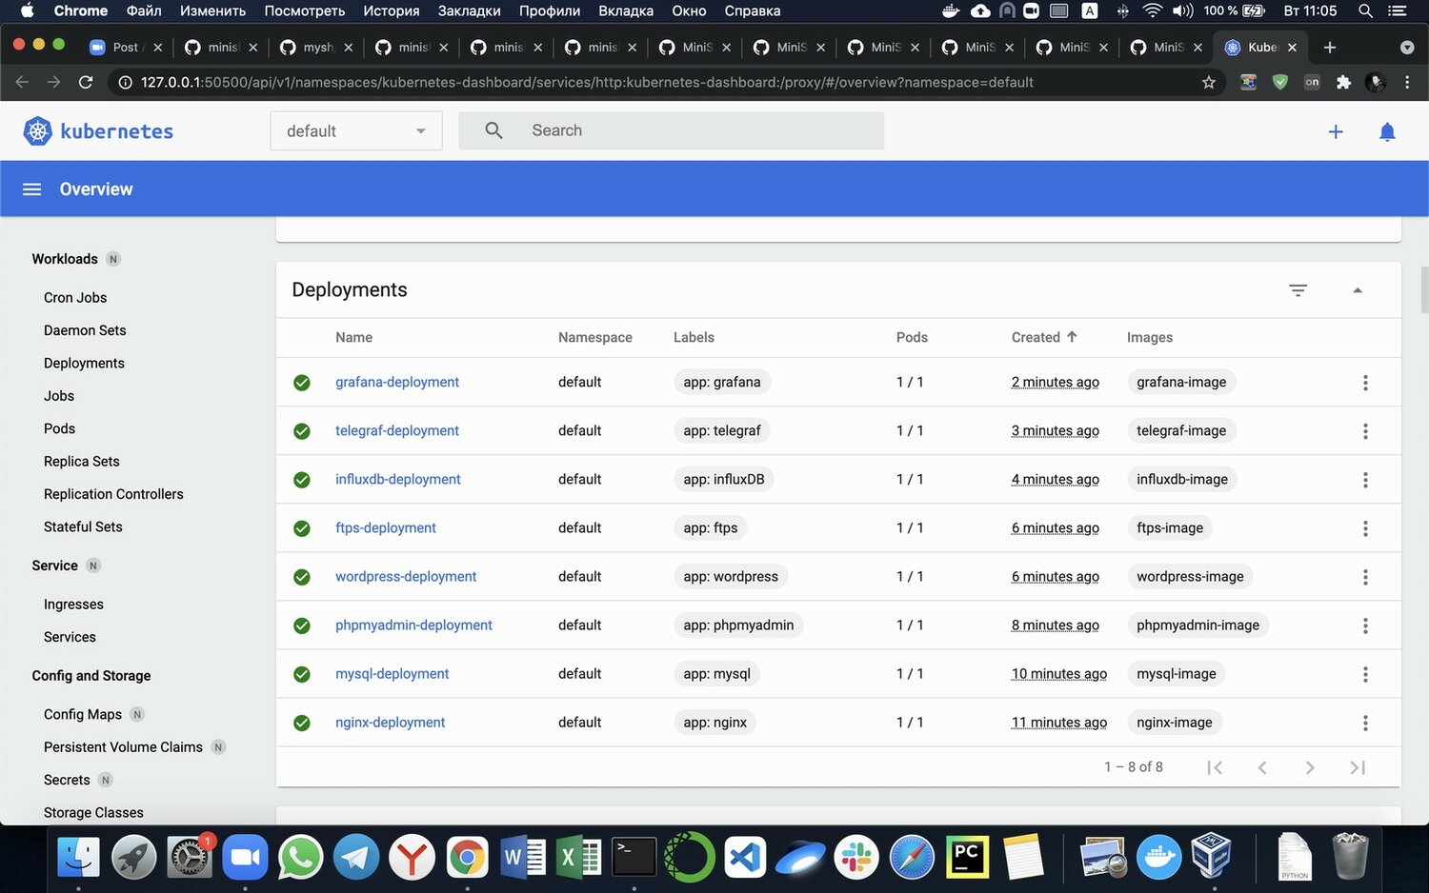Viewport: 1429px width, 893px height.
Task: Go to next page of deployments
Action: (x=1310, y=767)
